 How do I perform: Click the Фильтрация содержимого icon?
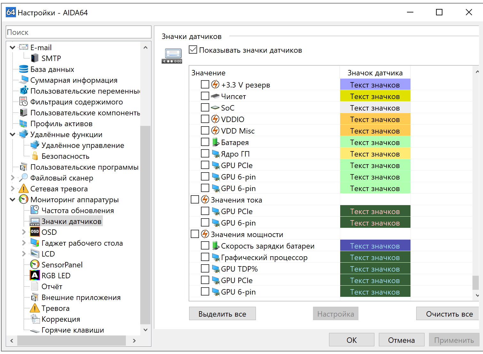pyautogui.click(x=24, y=102)
